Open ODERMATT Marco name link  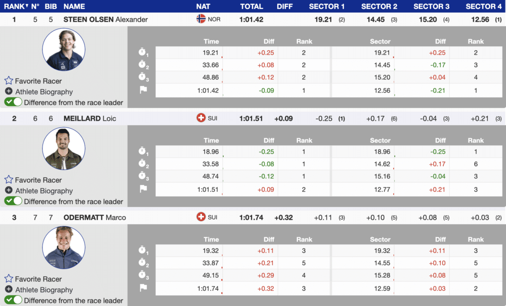pyautogui.click(x=94, y=218)
